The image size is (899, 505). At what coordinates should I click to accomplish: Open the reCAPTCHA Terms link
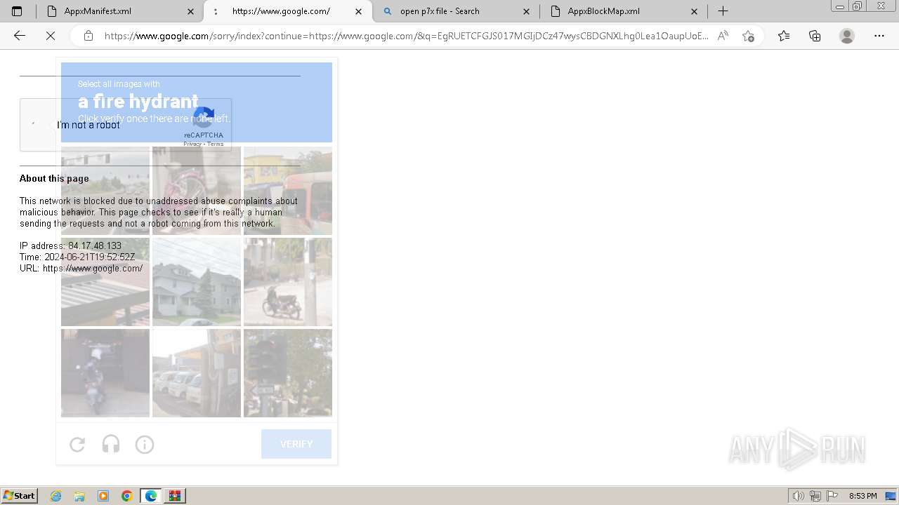(216, 144)
